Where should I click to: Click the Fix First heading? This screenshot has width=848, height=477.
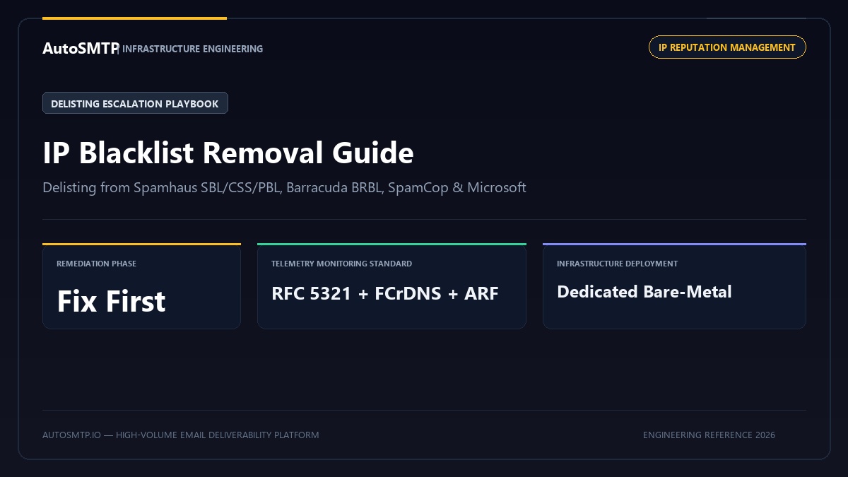[111, 302]
